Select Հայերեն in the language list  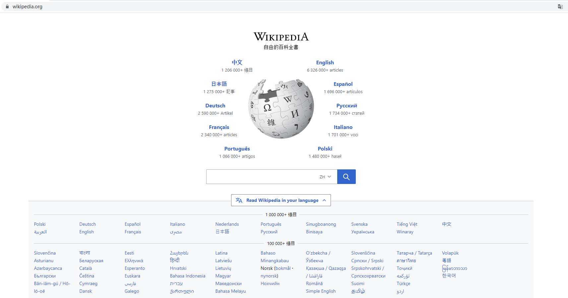(179, 253)
